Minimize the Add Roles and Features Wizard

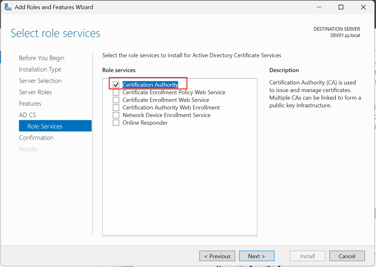pyautogui.click(x=319, y=7)
